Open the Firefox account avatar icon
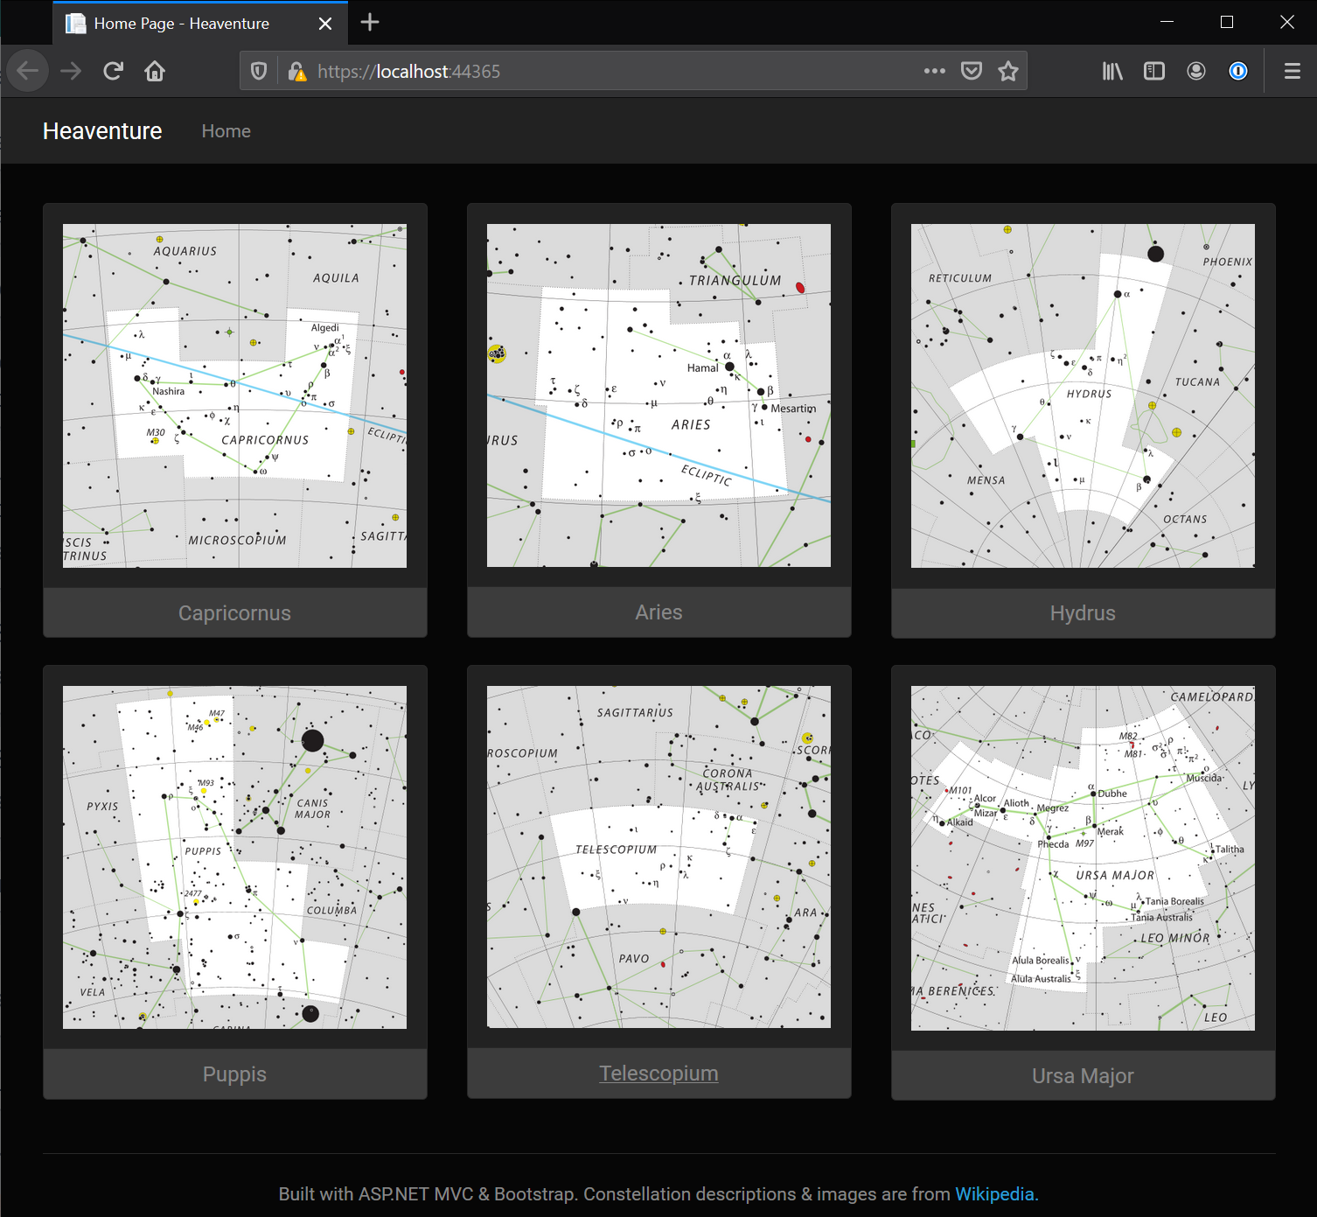The height and width of the screenshot is (1217, 1317). tap(1196, 71)
